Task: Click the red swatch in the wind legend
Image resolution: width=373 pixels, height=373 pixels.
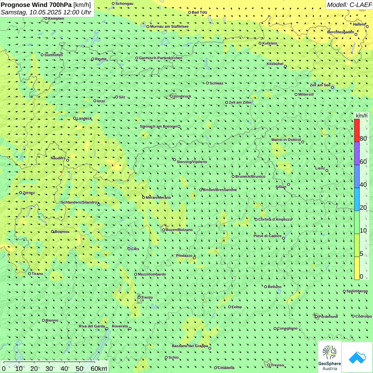Action: 357,130
